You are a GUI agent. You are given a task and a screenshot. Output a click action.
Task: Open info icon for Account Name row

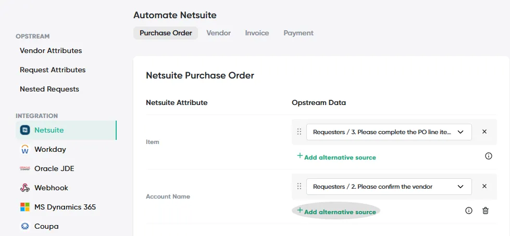[469, 211]
